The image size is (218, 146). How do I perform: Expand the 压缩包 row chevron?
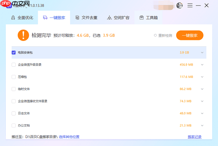[202, 77]
